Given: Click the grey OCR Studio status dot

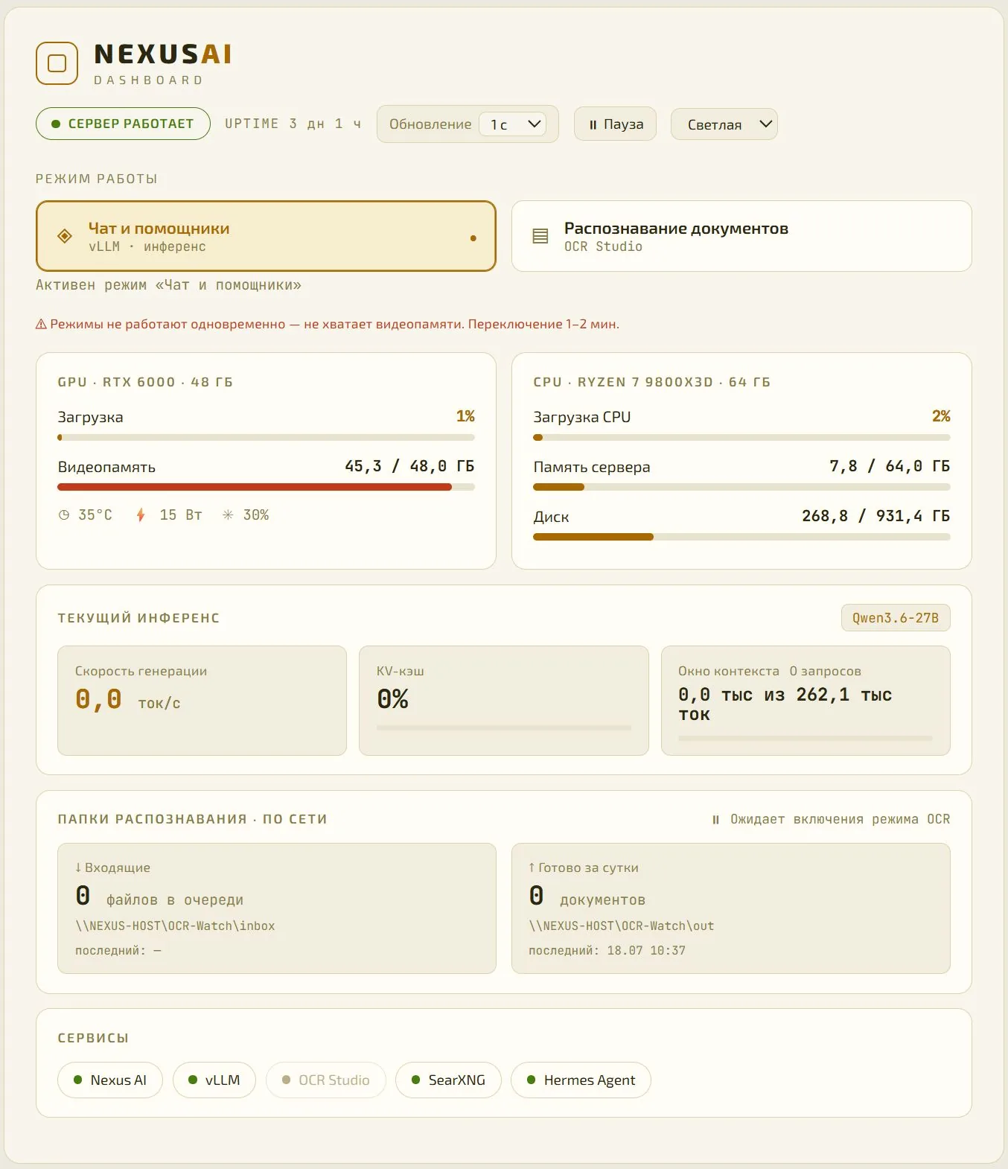Looking at the screenshot, I should 286,1080.
